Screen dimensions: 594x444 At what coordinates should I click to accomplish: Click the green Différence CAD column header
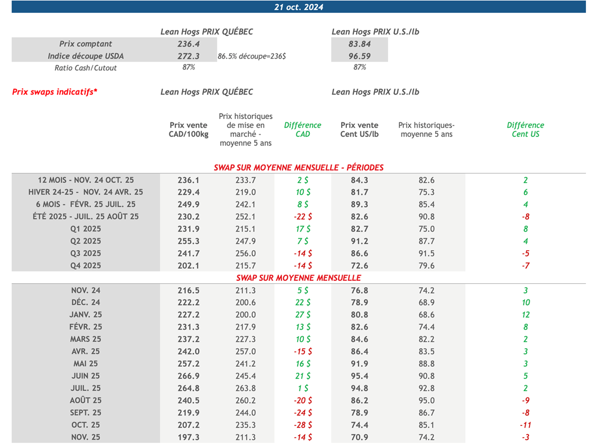[x=302, y=129]
